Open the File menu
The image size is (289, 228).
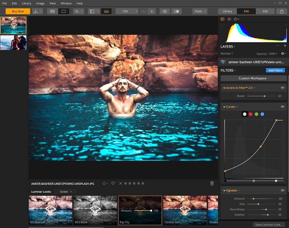5,3
